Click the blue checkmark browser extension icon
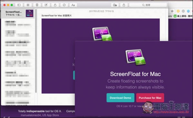The height and width of the screenshot is (118, 193). tap(188, 11)
